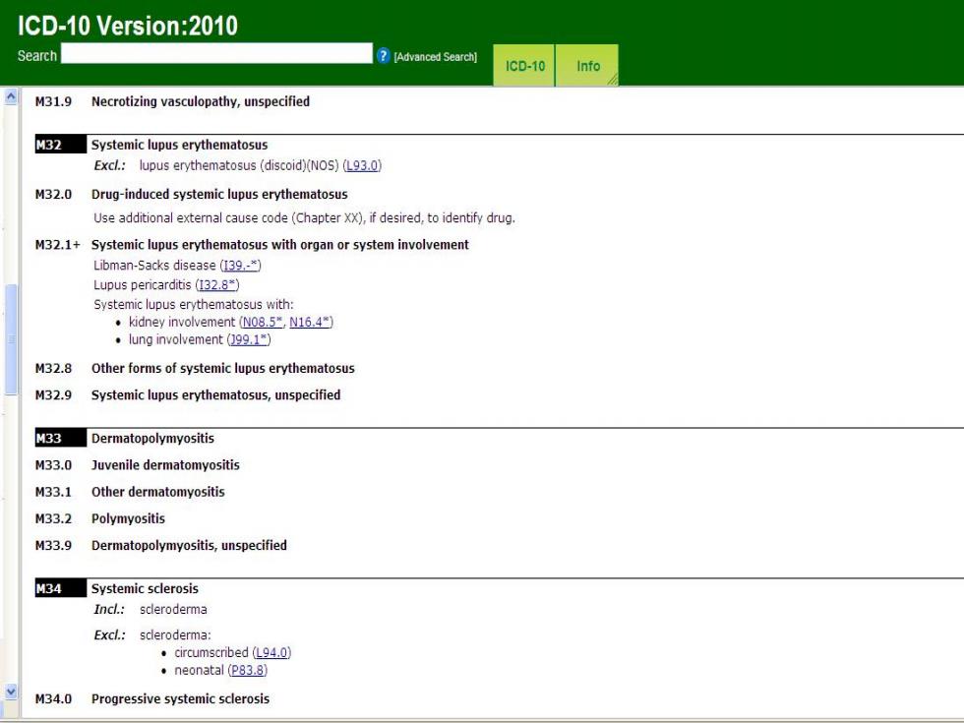Click the M32.1+ code label
The height and width of the screenshot is (723, 964).
(x=57, y=245)
